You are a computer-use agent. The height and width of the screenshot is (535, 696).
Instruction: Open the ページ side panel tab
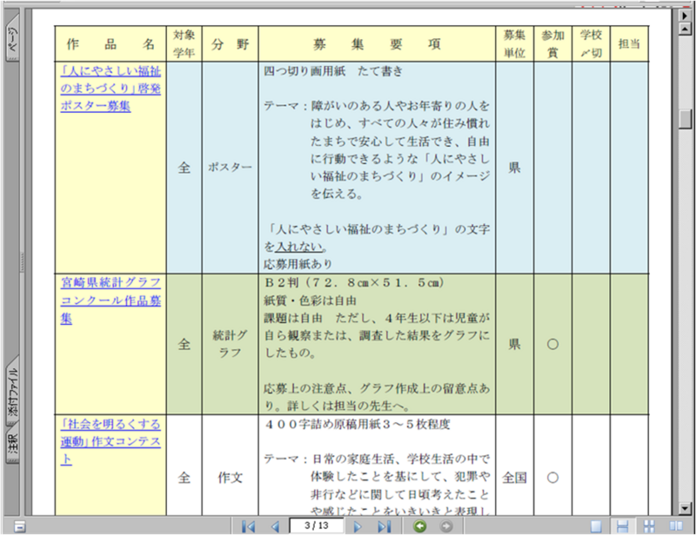pos(12,42)
